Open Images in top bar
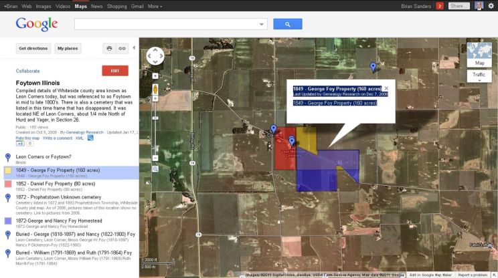 point(44,6)
